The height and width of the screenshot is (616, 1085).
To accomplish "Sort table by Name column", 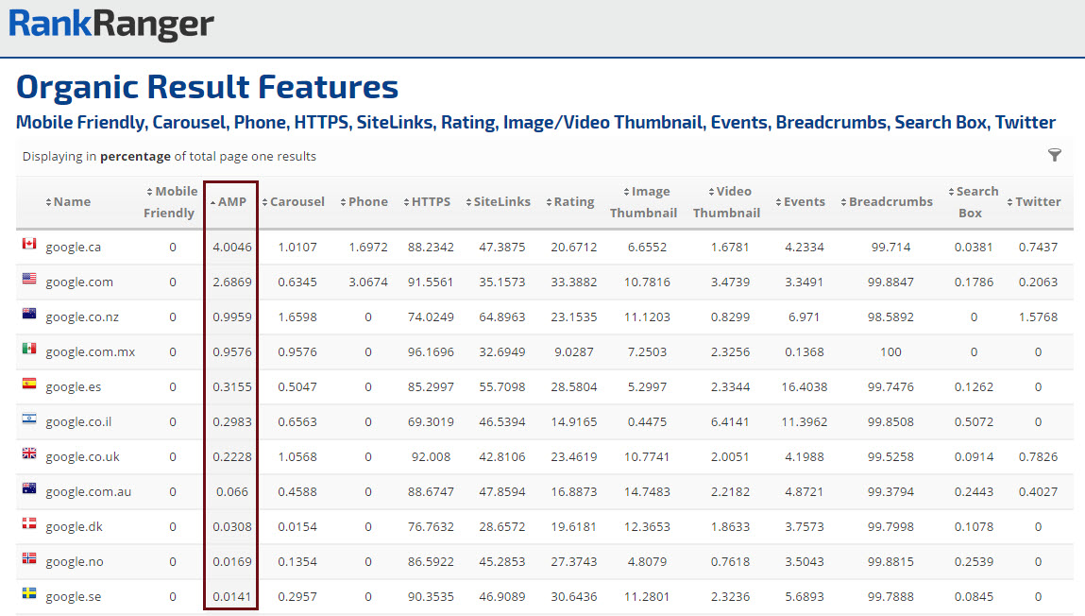I will pos(72,202).
